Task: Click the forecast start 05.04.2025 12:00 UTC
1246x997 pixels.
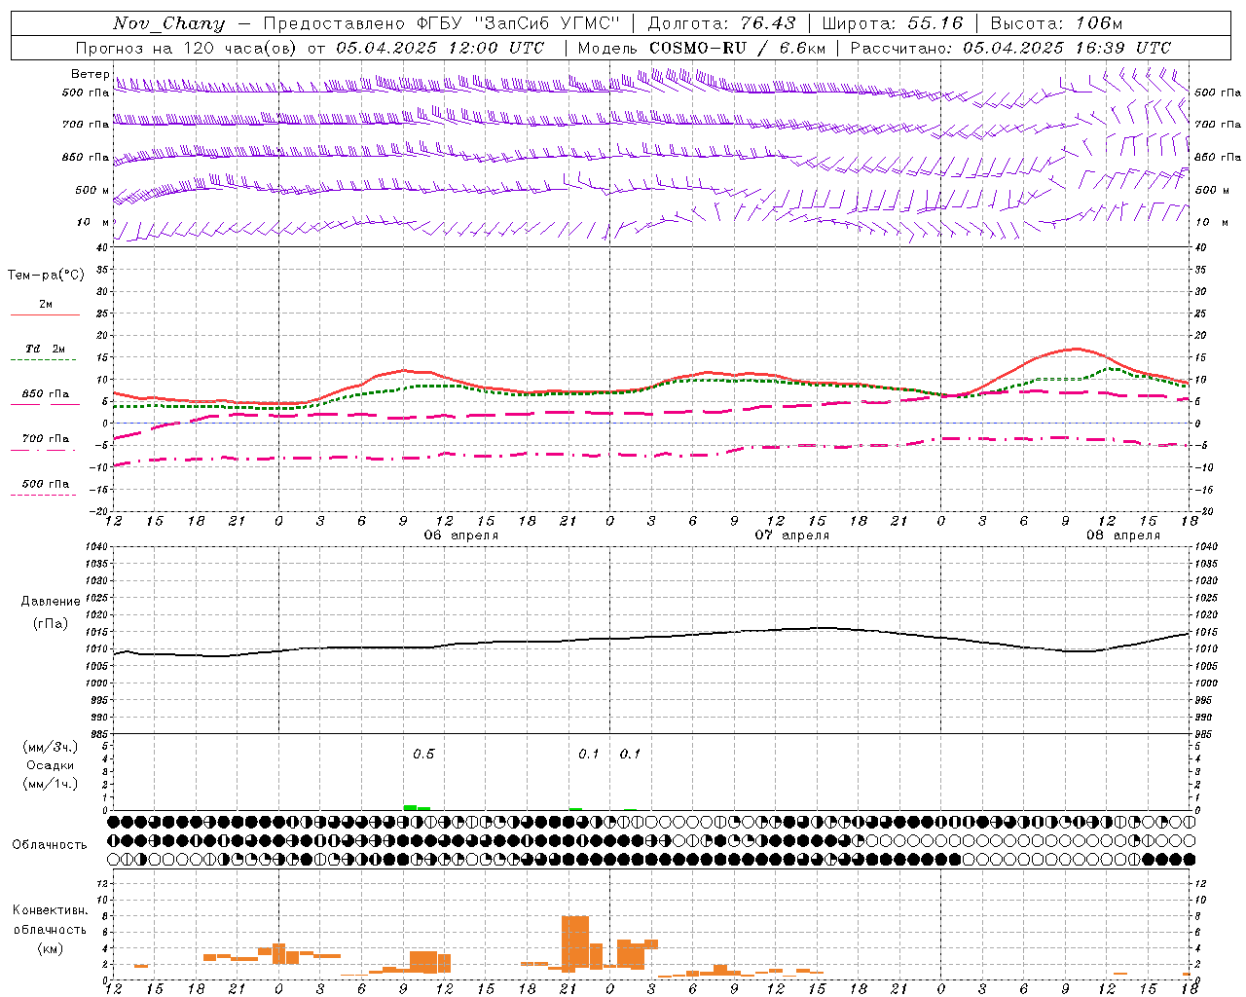Action: pos(440,48)
